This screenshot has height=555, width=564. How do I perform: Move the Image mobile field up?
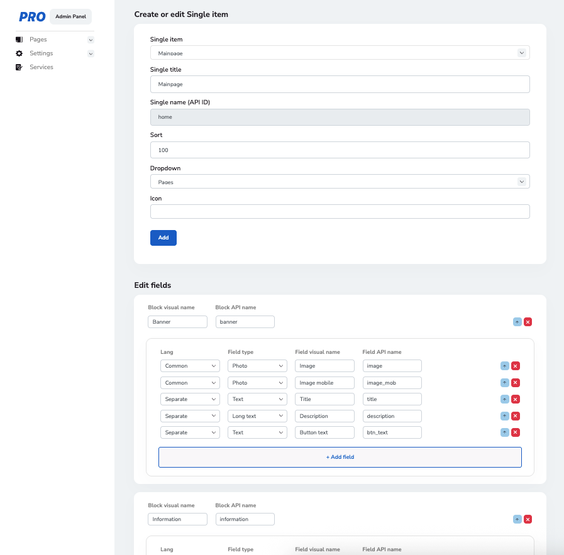pyautogui.click(x=504, y=383)
